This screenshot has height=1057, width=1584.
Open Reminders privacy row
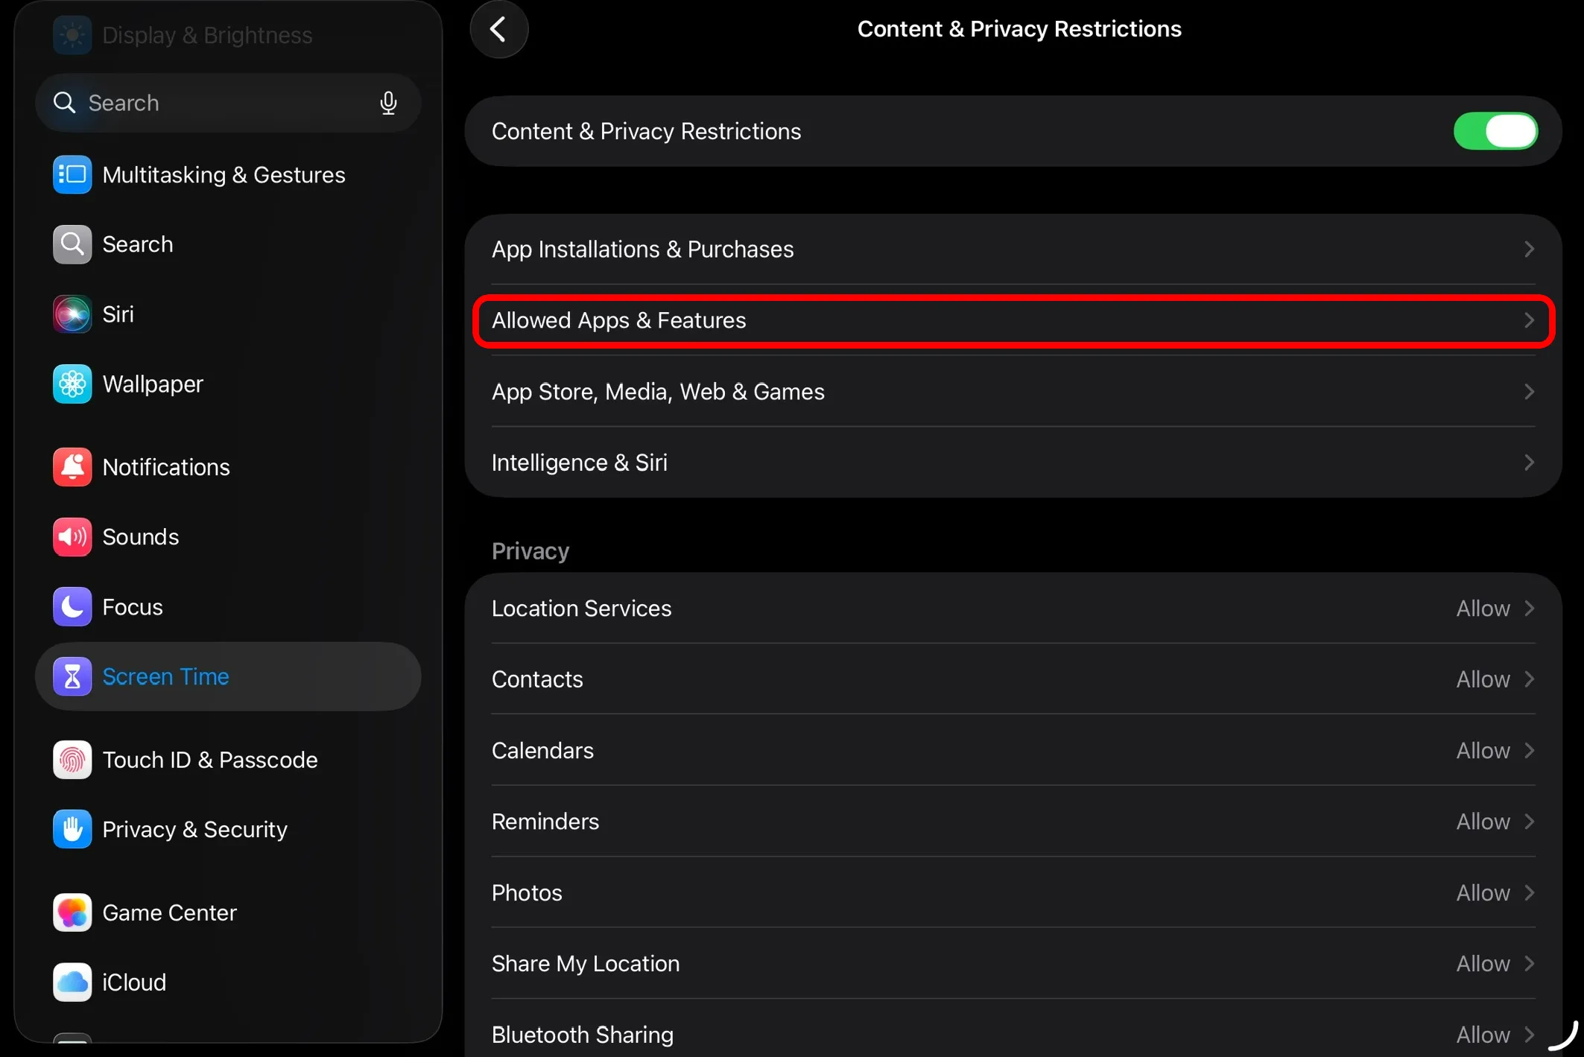[x=1013, y=822]
